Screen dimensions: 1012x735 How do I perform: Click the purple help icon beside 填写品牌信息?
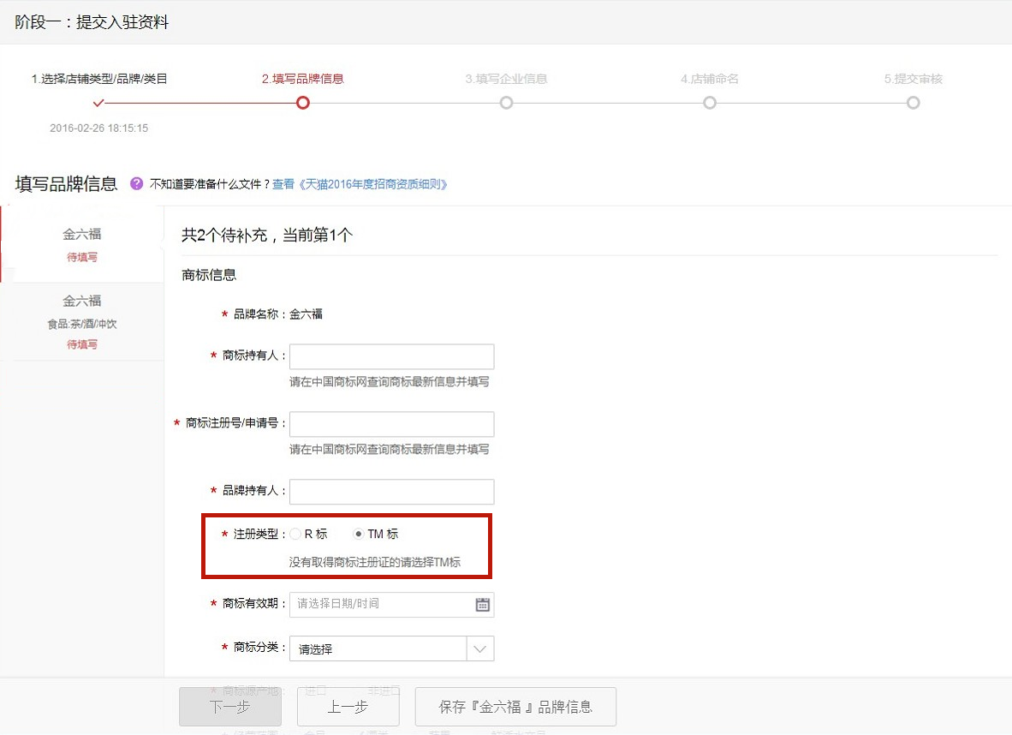pyautogui.click(x=137, y=183)
